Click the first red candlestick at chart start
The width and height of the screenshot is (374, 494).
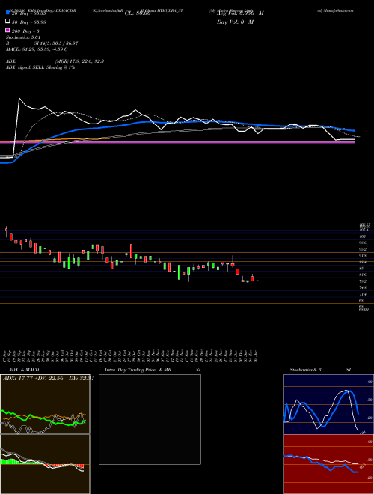pyautogui.click(x=6, y=231)
